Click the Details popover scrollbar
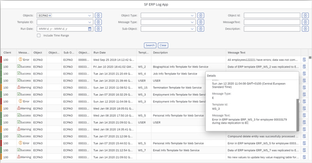Viewport: 312px width, 163px height. (298, 115)
